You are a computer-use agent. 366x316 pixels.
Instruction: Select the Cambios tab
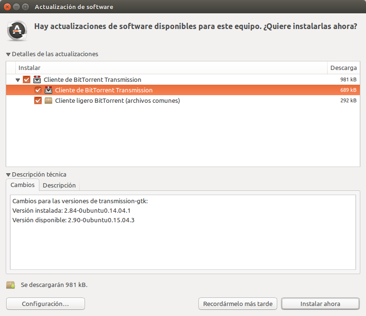click(22, 185)
